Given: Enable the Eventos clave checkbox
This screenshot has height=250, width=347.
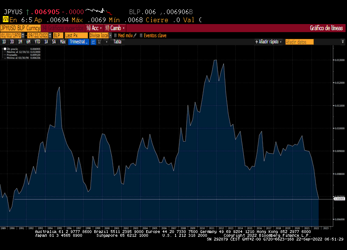Looking at the screenshot, I should tap(141, 35).
